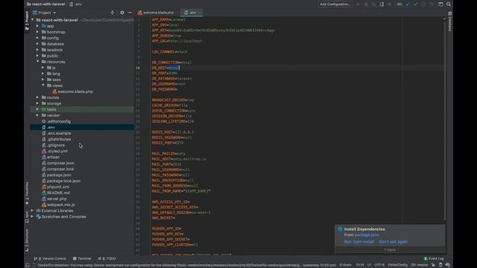Select package.json in project tree

[59, 175]
